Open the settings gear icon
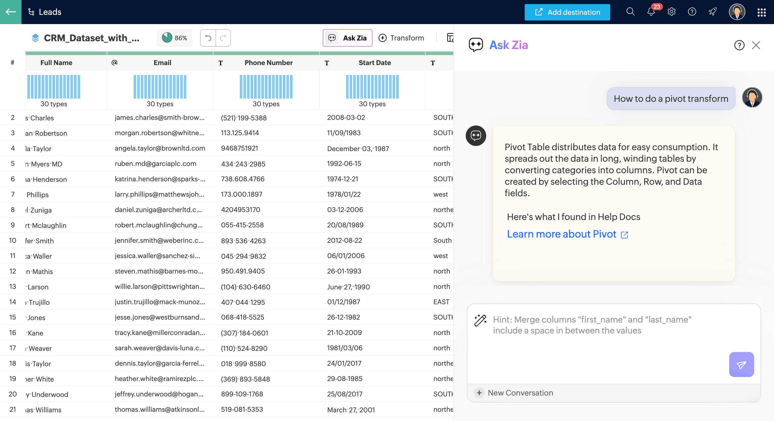The image size is (774, 421). click(671, 12)
